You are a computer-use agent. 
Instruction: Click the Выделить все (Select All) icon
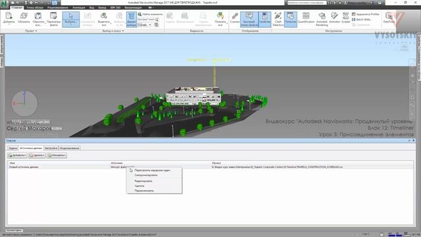[x=104, y=19]
